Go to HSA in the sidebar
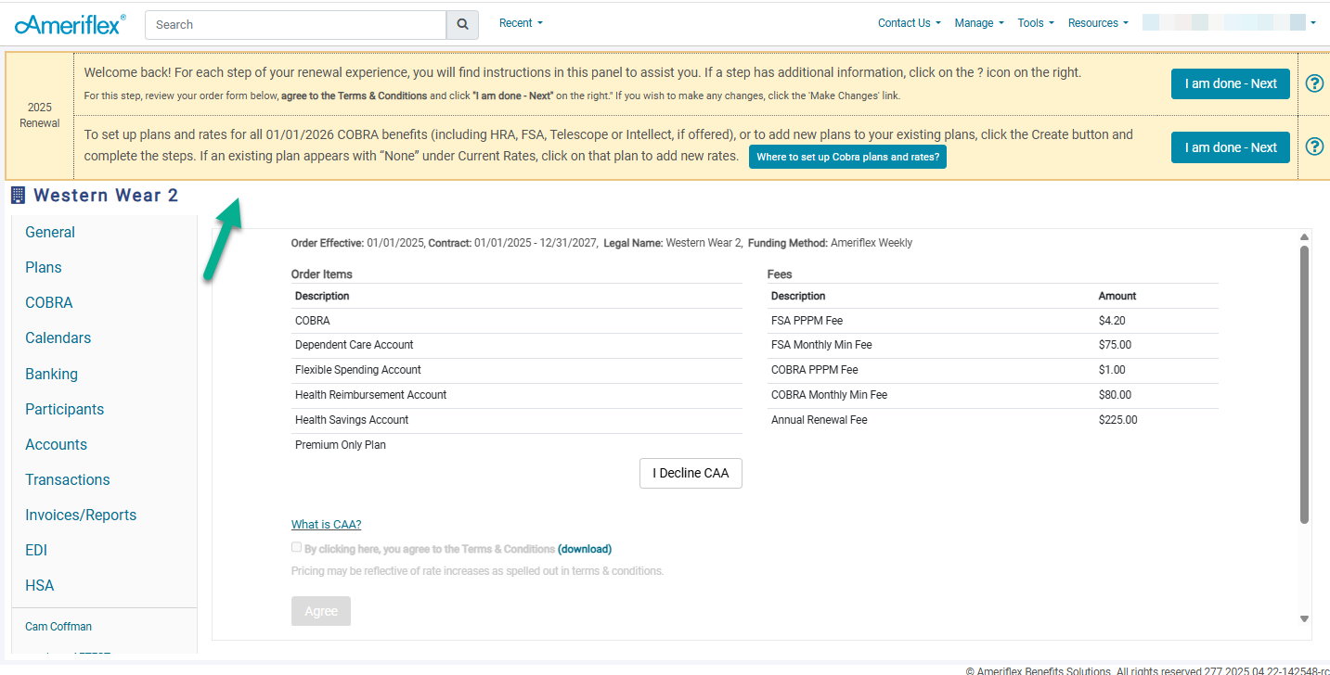The image size is (1330, 675). tap(40, 586)
